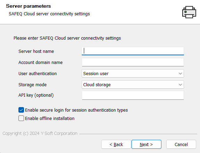Click the 'Enable offline installation' label text
The image size is (200, 153).
pos(50,119)
